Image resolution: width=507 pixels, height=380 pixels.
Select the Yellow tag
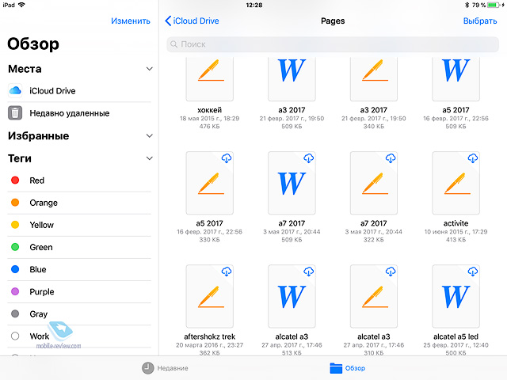click(x=79, y=225)
